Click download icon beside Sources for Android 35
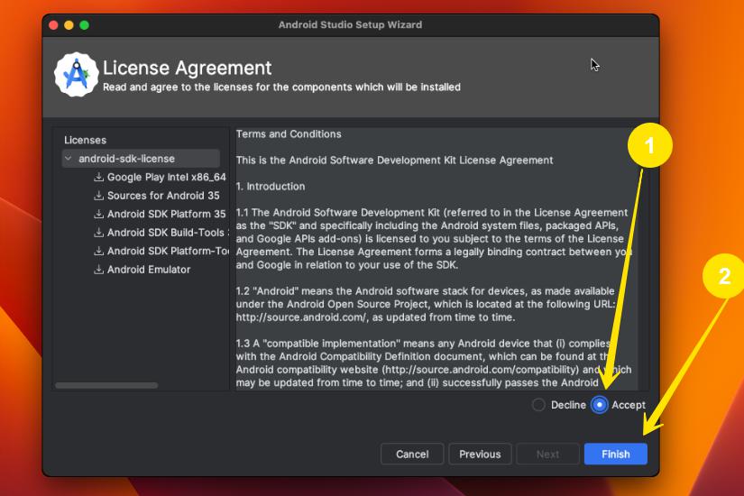This screenshot has height=496, width=744. (98, 196)
